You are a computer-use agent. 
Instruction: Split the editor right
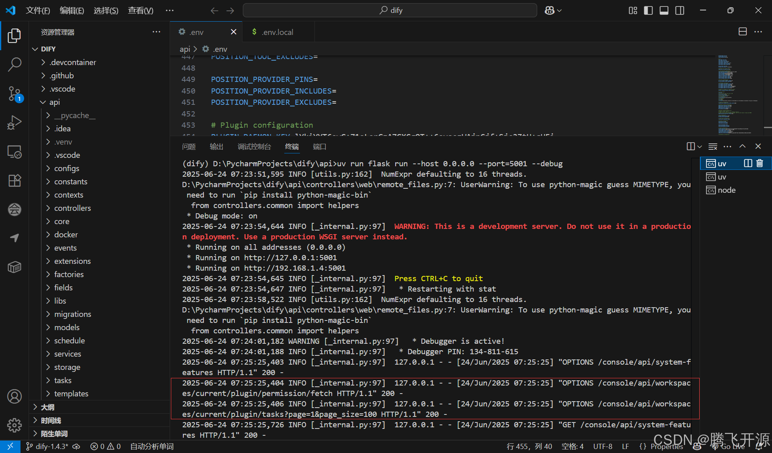coord(742,32)
